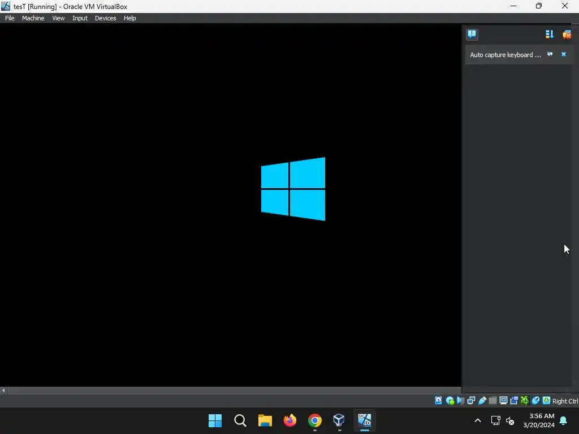Click the notification sort order icon
The image size is (579, 434).
[550, 34]
